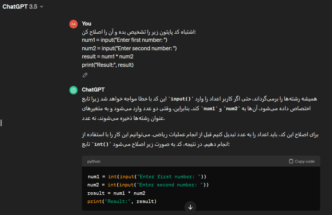Click the text cursor marker on the left edge
The image size is (332, 215).
pyautogui.click(x=1, y=123)
